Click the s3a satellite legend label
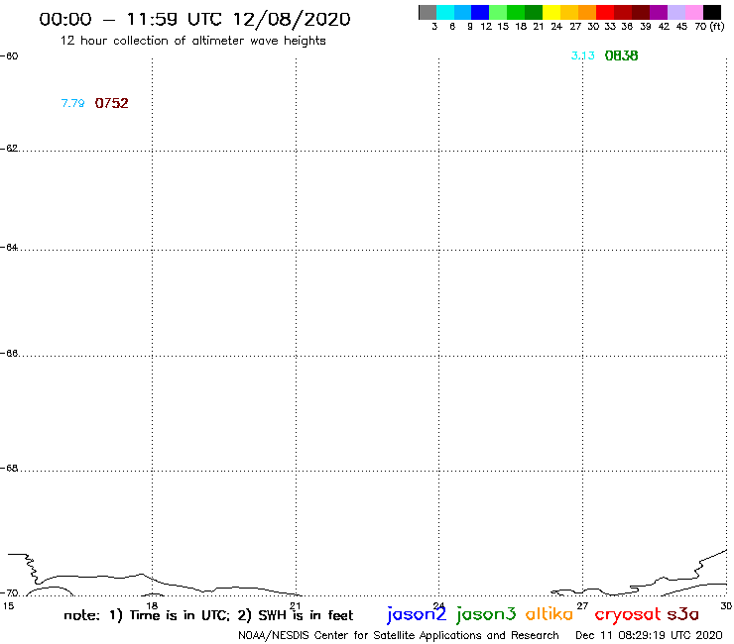734x644 pixels. point(682,614)
